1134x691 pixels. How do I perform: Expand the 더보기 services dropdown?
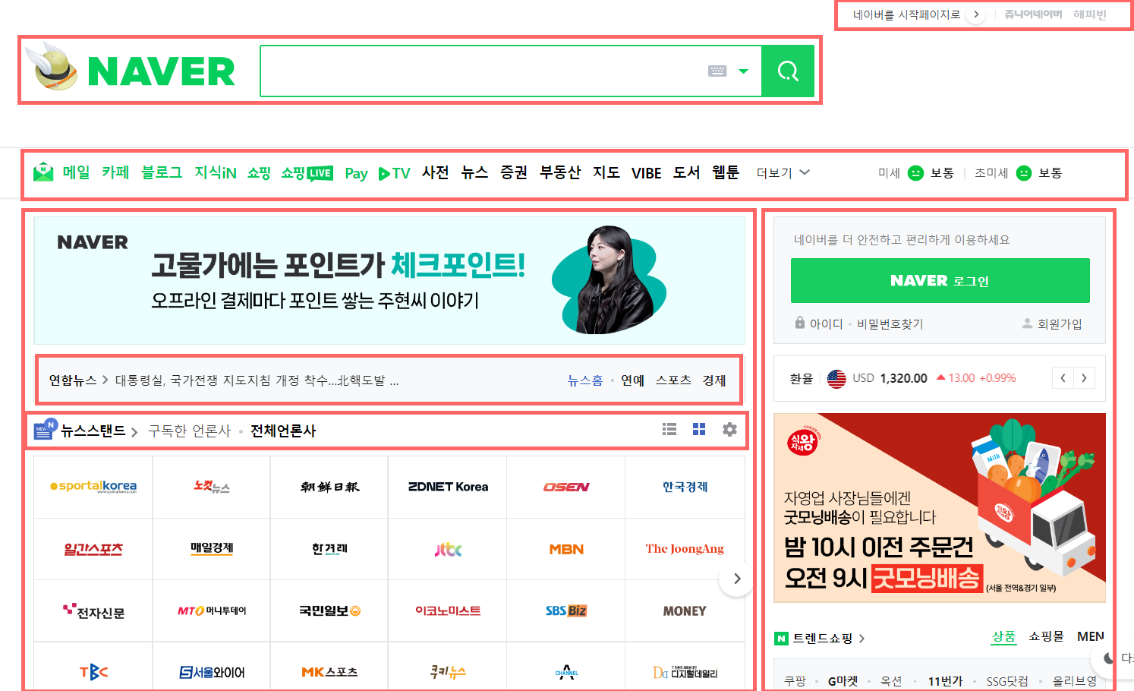coord(783,173)
